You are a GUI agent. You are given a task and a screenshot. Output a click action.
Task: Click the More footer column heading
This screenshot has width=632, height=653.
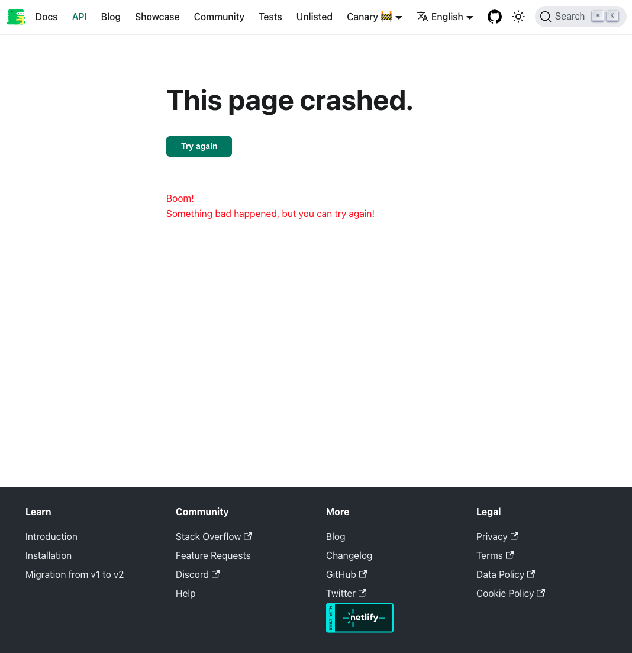tap(337, 512)
